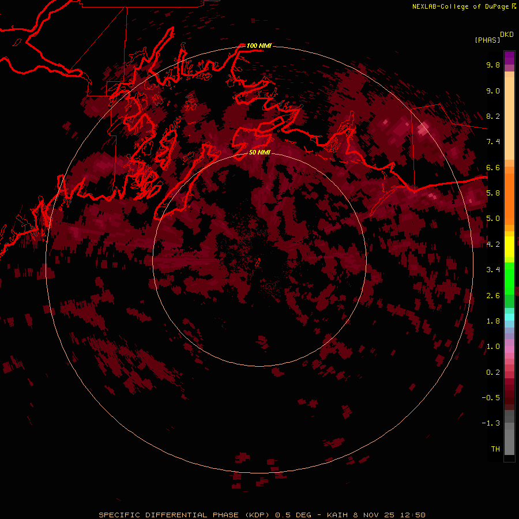Click the orange segment of the color bar
Viewport: 519px width, 519px height.
509,198
